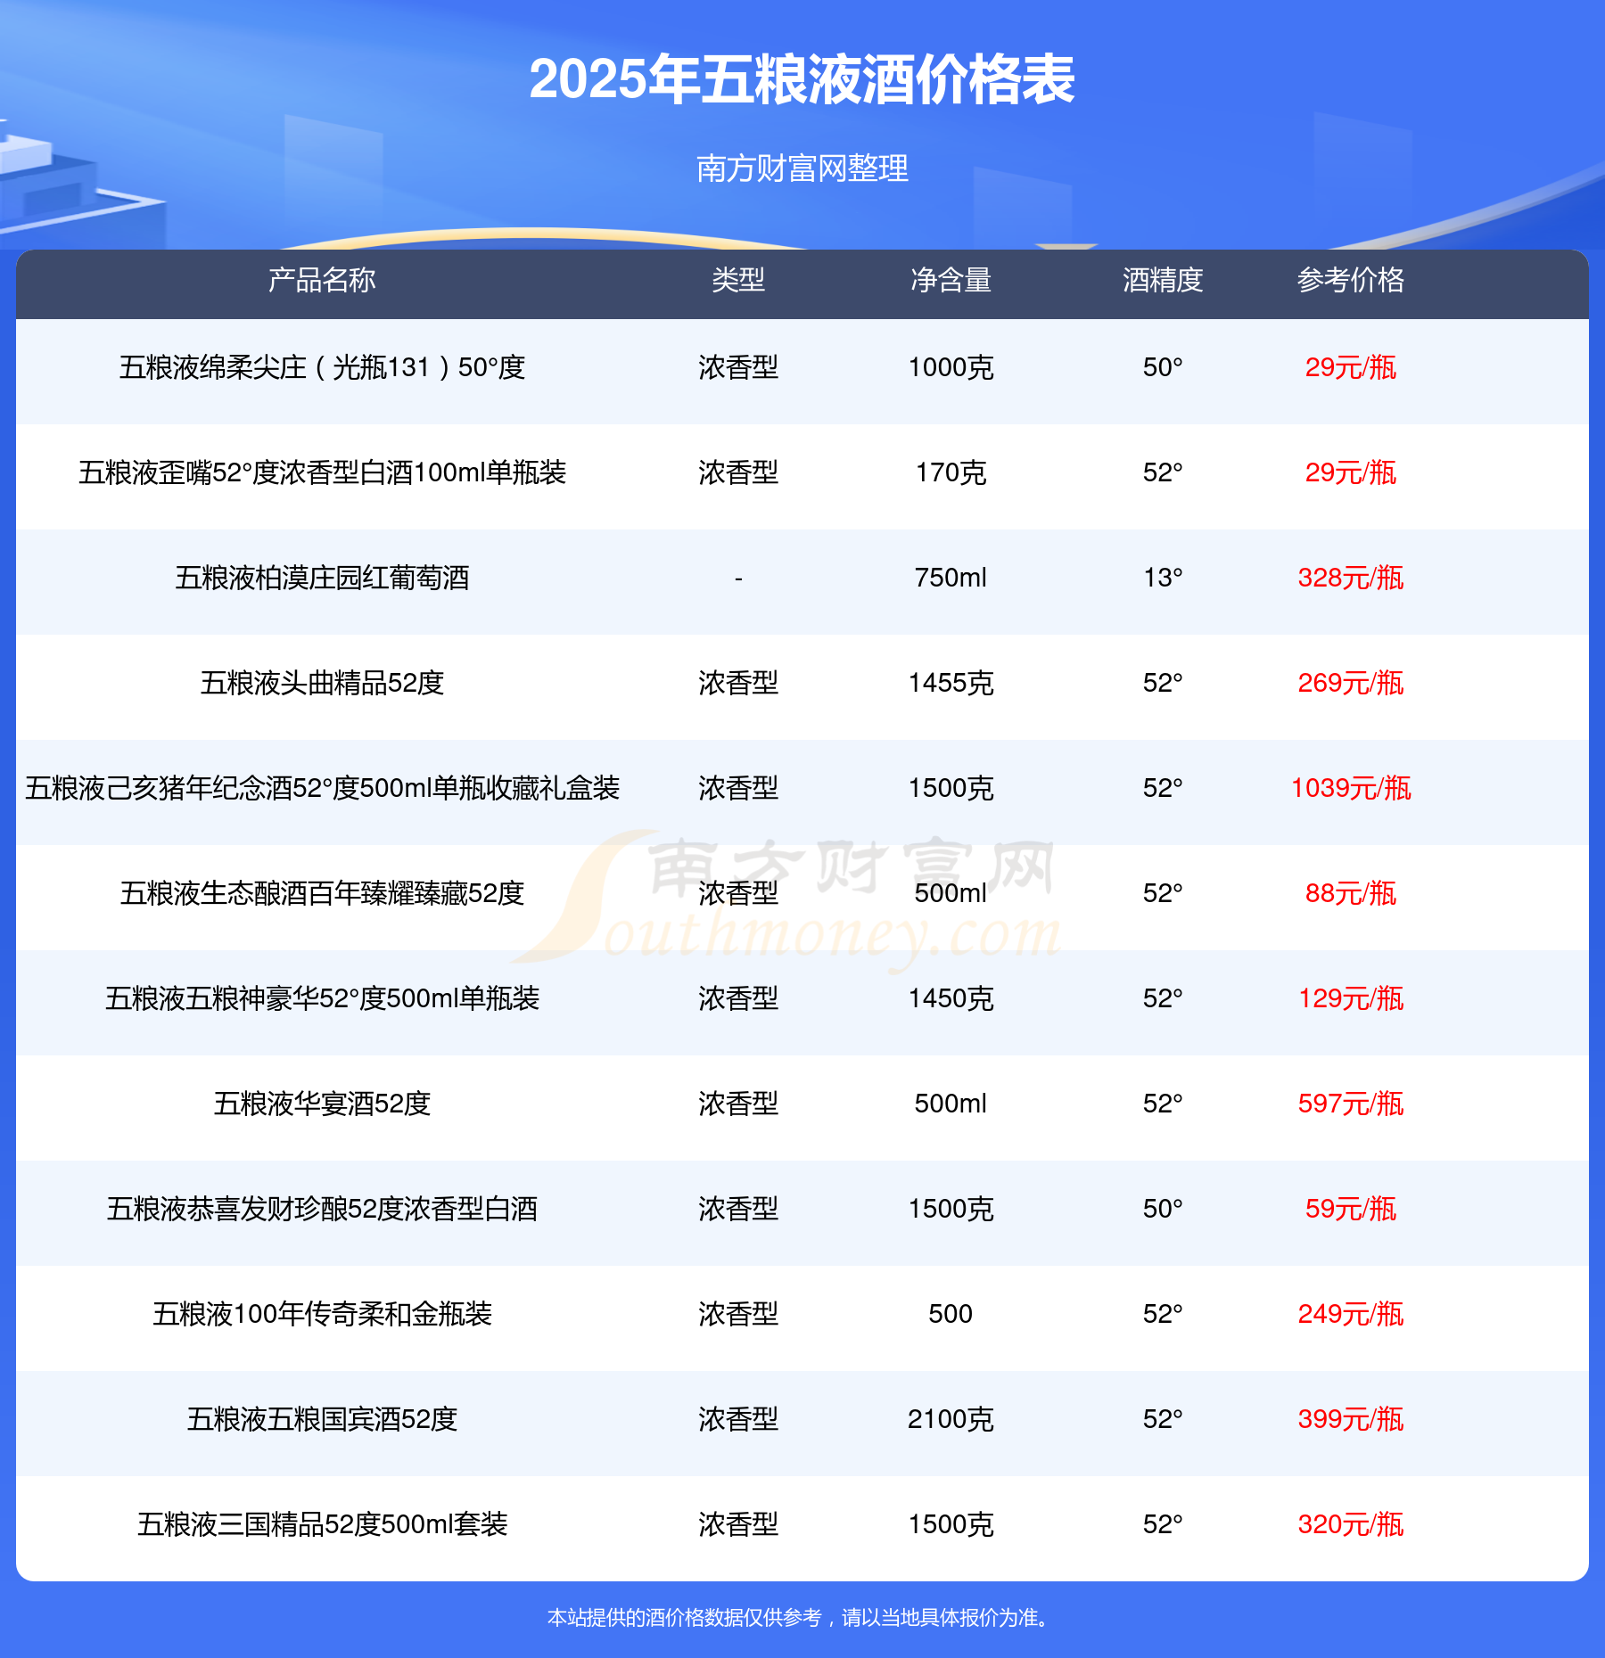Viewport: 1605px width, 1658px height.
Task: Click net content 1450克
Action: (x=951, y=998)
